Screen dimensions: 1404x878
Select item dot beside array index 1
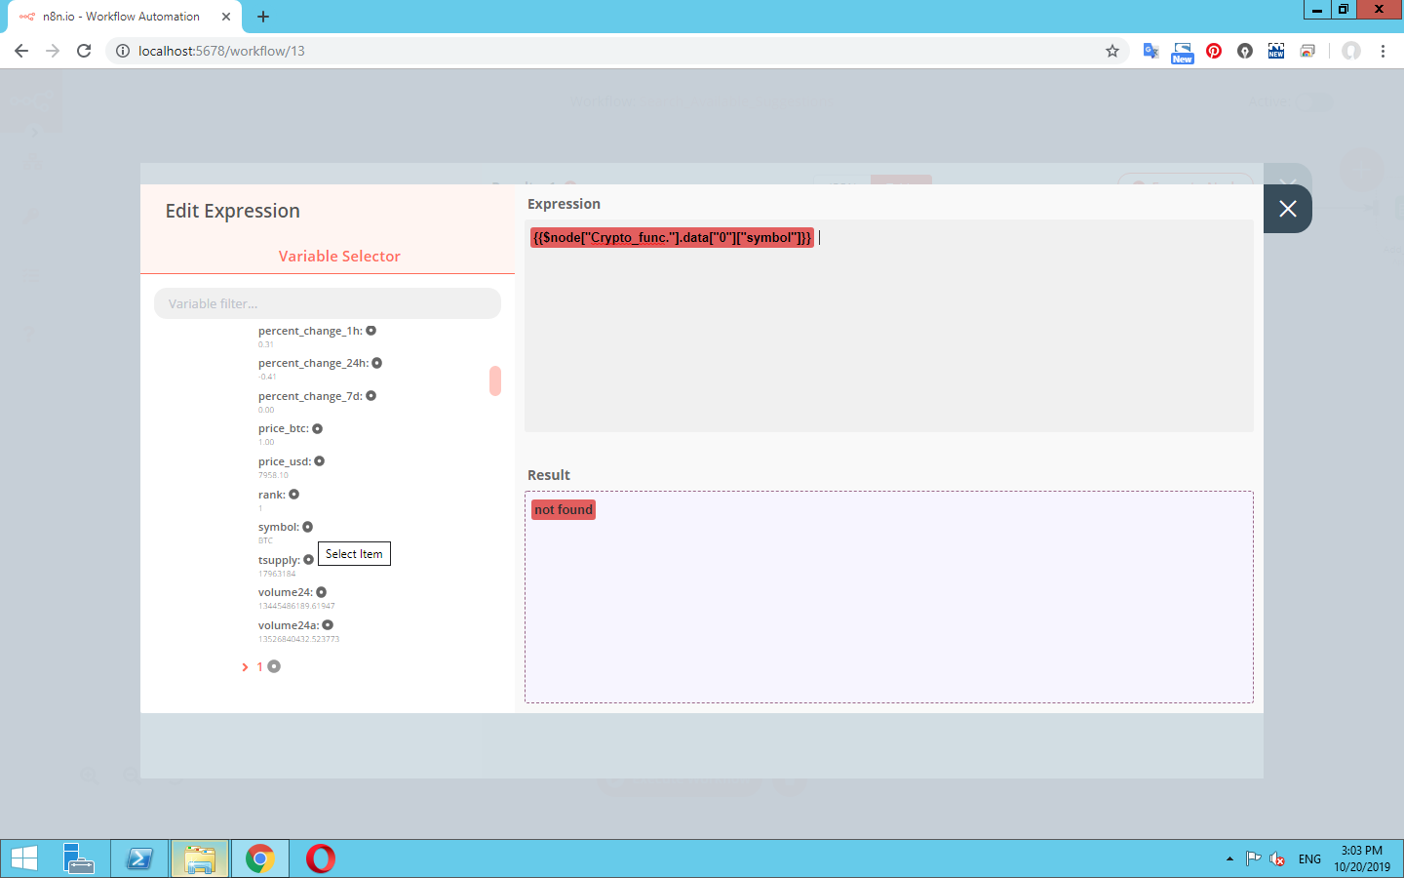click(274, 666)
